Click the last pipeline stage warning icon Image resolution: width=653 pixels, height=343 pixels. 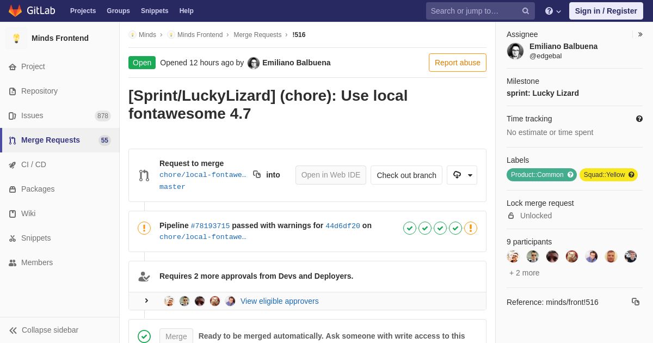pos(471,228)
